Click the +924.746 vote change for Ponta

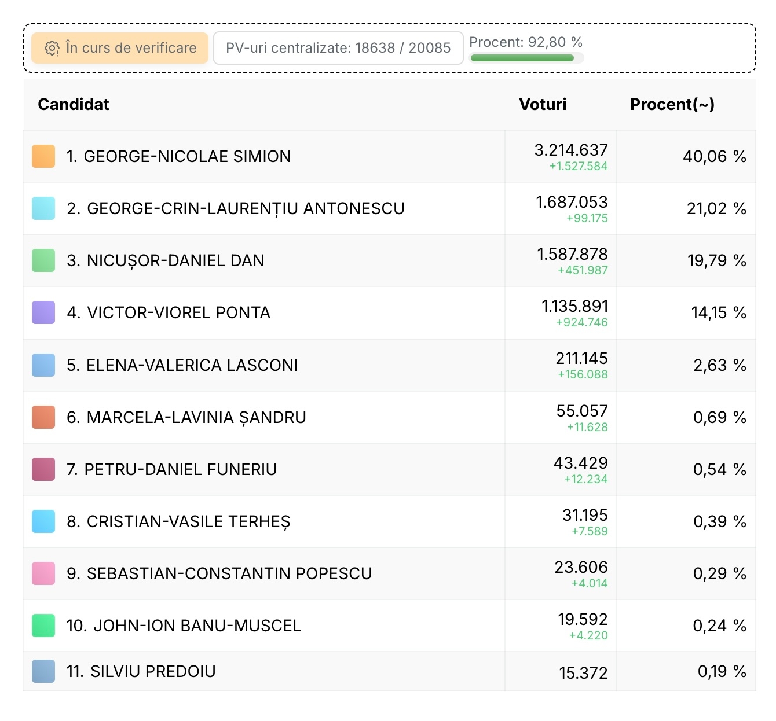coord(581,322)
